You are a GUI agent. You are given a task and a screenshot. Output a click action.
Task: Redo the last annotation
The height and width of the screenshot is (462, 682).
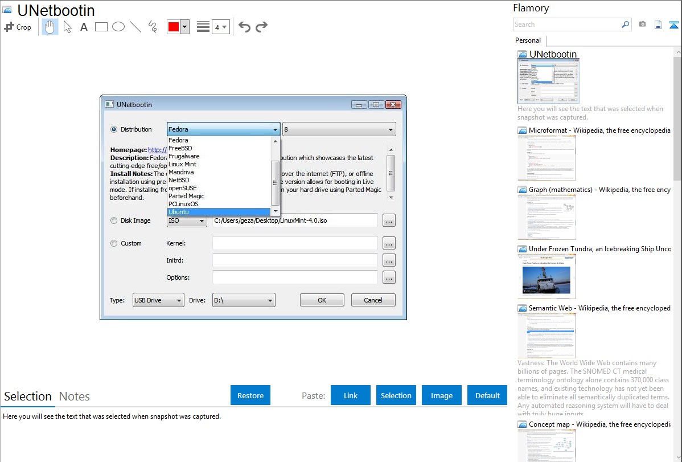[x=261, y=27]
